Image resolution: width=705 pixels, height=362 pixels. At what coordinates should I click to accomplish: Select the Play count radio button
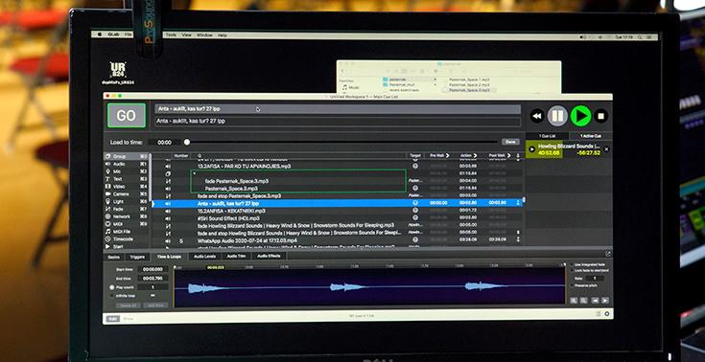pos(112,287)
